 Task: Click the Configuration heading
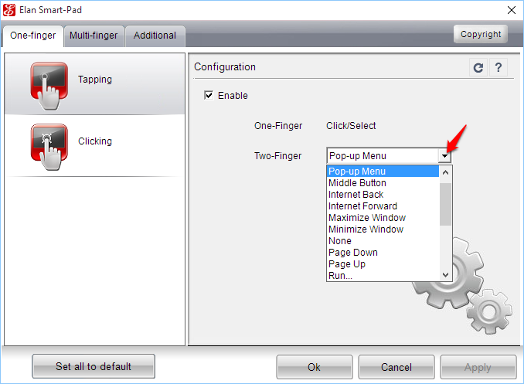pyautogui.click(x=225, y=67)
